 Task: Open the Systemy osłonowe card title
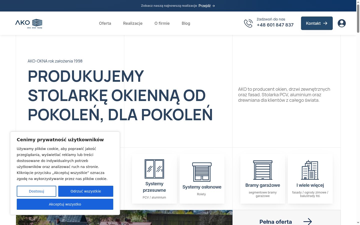202,187
